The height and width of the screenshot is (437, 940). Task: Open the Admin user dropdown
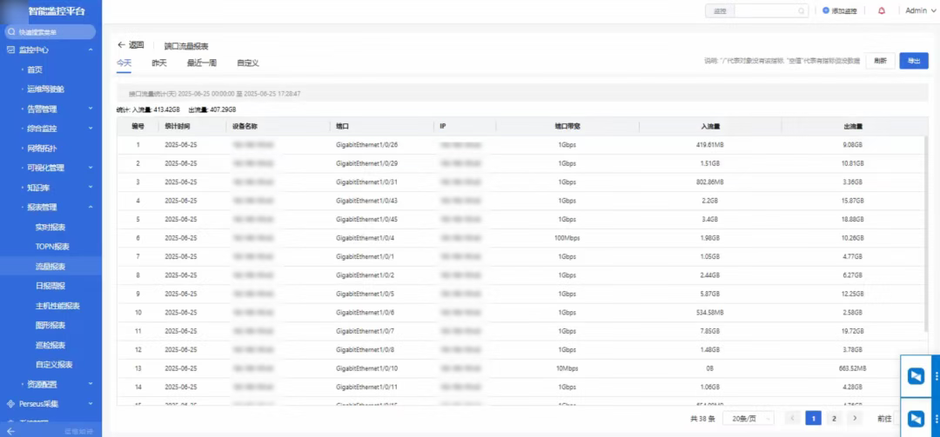point(919,11)
